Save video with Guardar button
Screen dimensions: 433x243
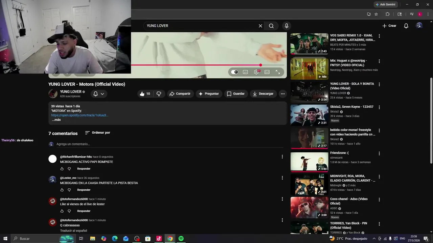pos(236,94)
